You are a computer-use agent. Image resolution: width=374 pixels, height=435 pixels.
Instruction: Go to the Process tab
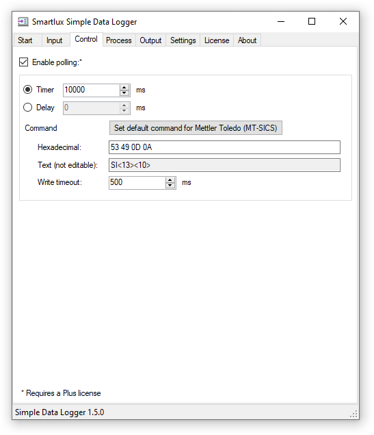pyautogui.click(x=119, y=40)
